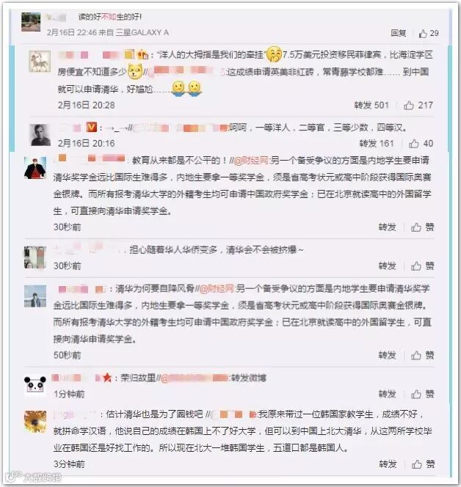Like the 估计清华也是为了圈钱吧 comment
This screenshot has height=487, width=461.
pyautogui.click(x=423, y=464)
